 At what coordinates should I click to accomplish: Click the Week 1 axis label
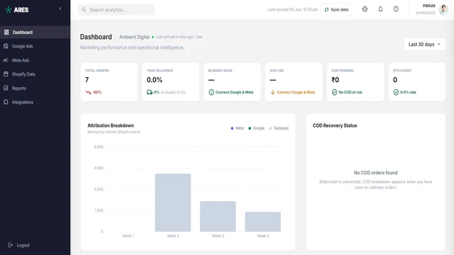pos(128,236)
